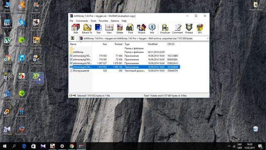Sort file list by Size column

click(x=100, y=44)
